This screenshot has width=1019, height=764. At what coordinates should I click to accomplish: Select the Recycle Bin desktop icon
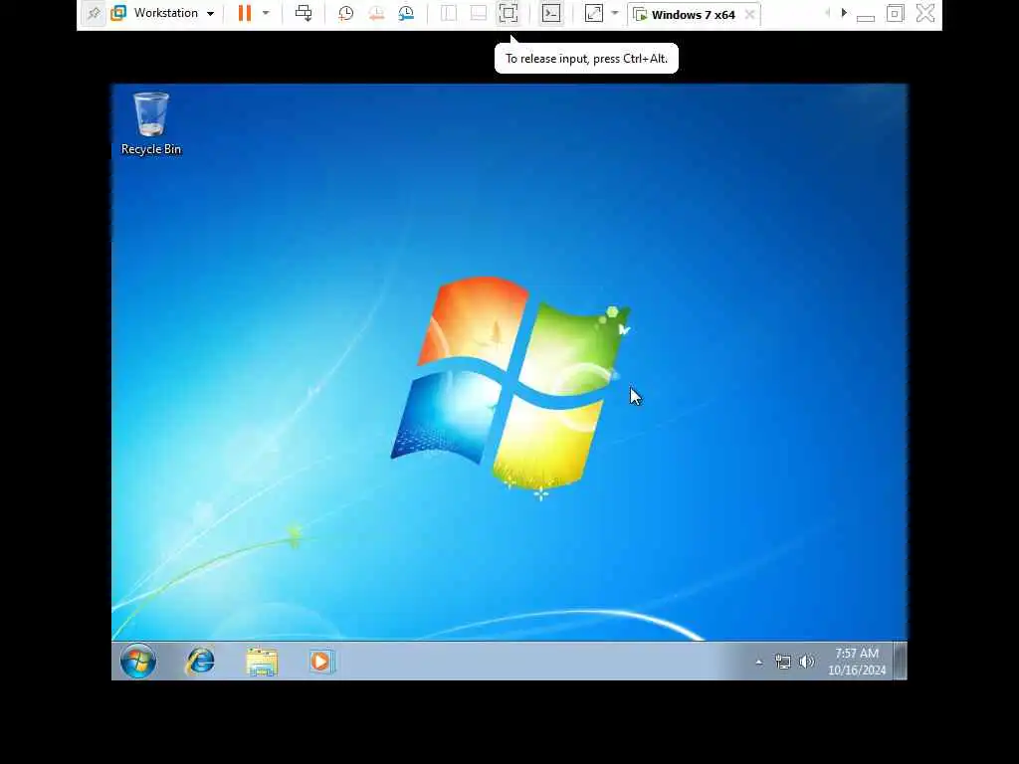coord(151,123)
